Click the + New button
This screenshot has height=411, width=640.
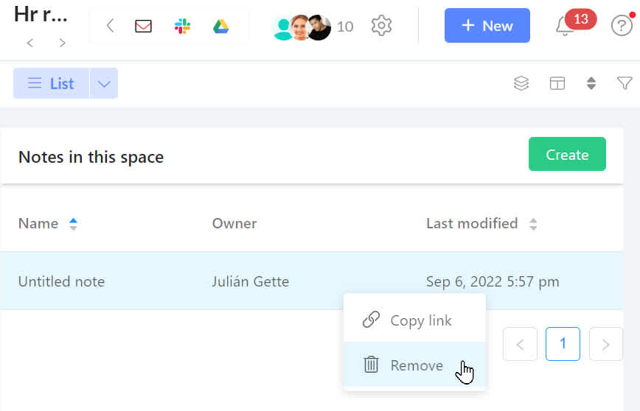point(487,26)
